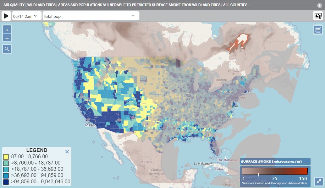Play the smoke forecast animation

(x=6, y=15)
